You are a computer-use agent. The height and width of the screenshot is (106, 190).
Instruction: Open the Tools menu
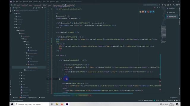[x=44, y=2]
